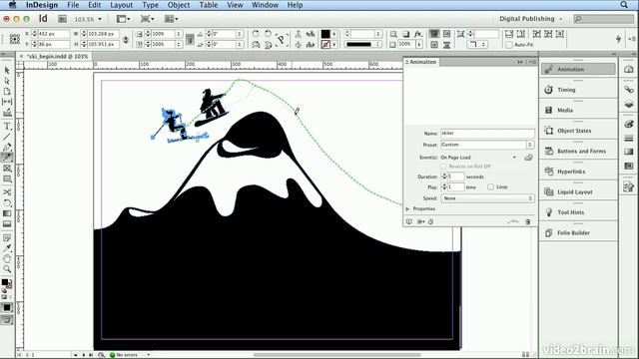
Task: Open the Apple menu
Action: point(12,5)
